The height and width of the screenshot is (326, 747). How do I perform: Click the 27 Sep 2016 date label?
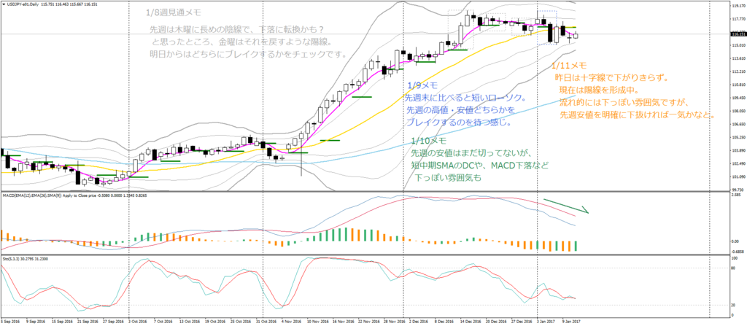[x=113, y=321]
